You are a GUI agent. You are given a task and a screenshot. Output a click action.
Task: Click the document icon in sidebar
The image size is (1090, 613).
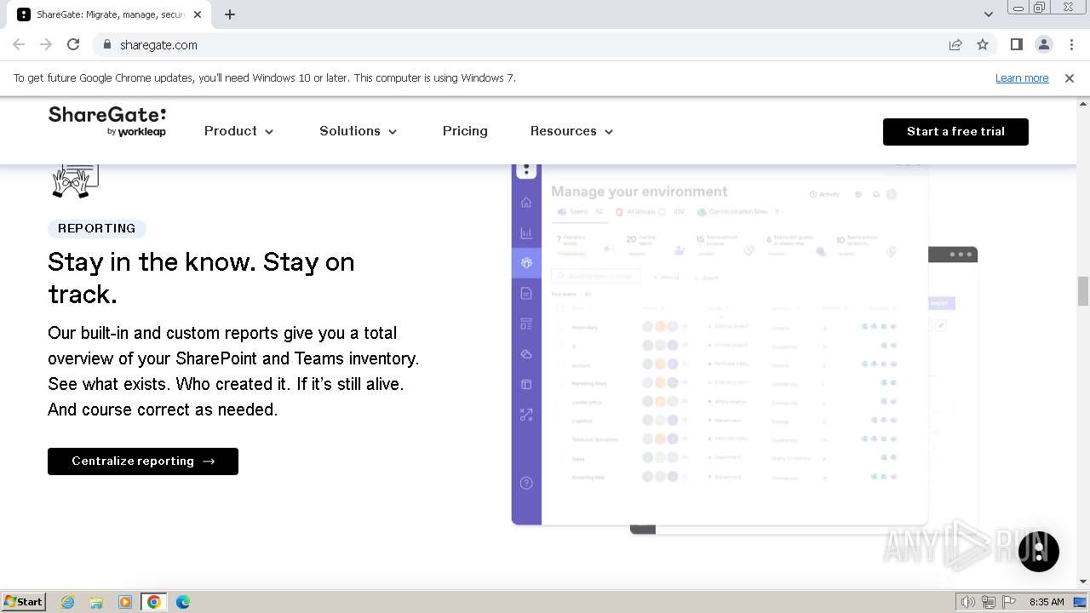click(x=526, y=294)
